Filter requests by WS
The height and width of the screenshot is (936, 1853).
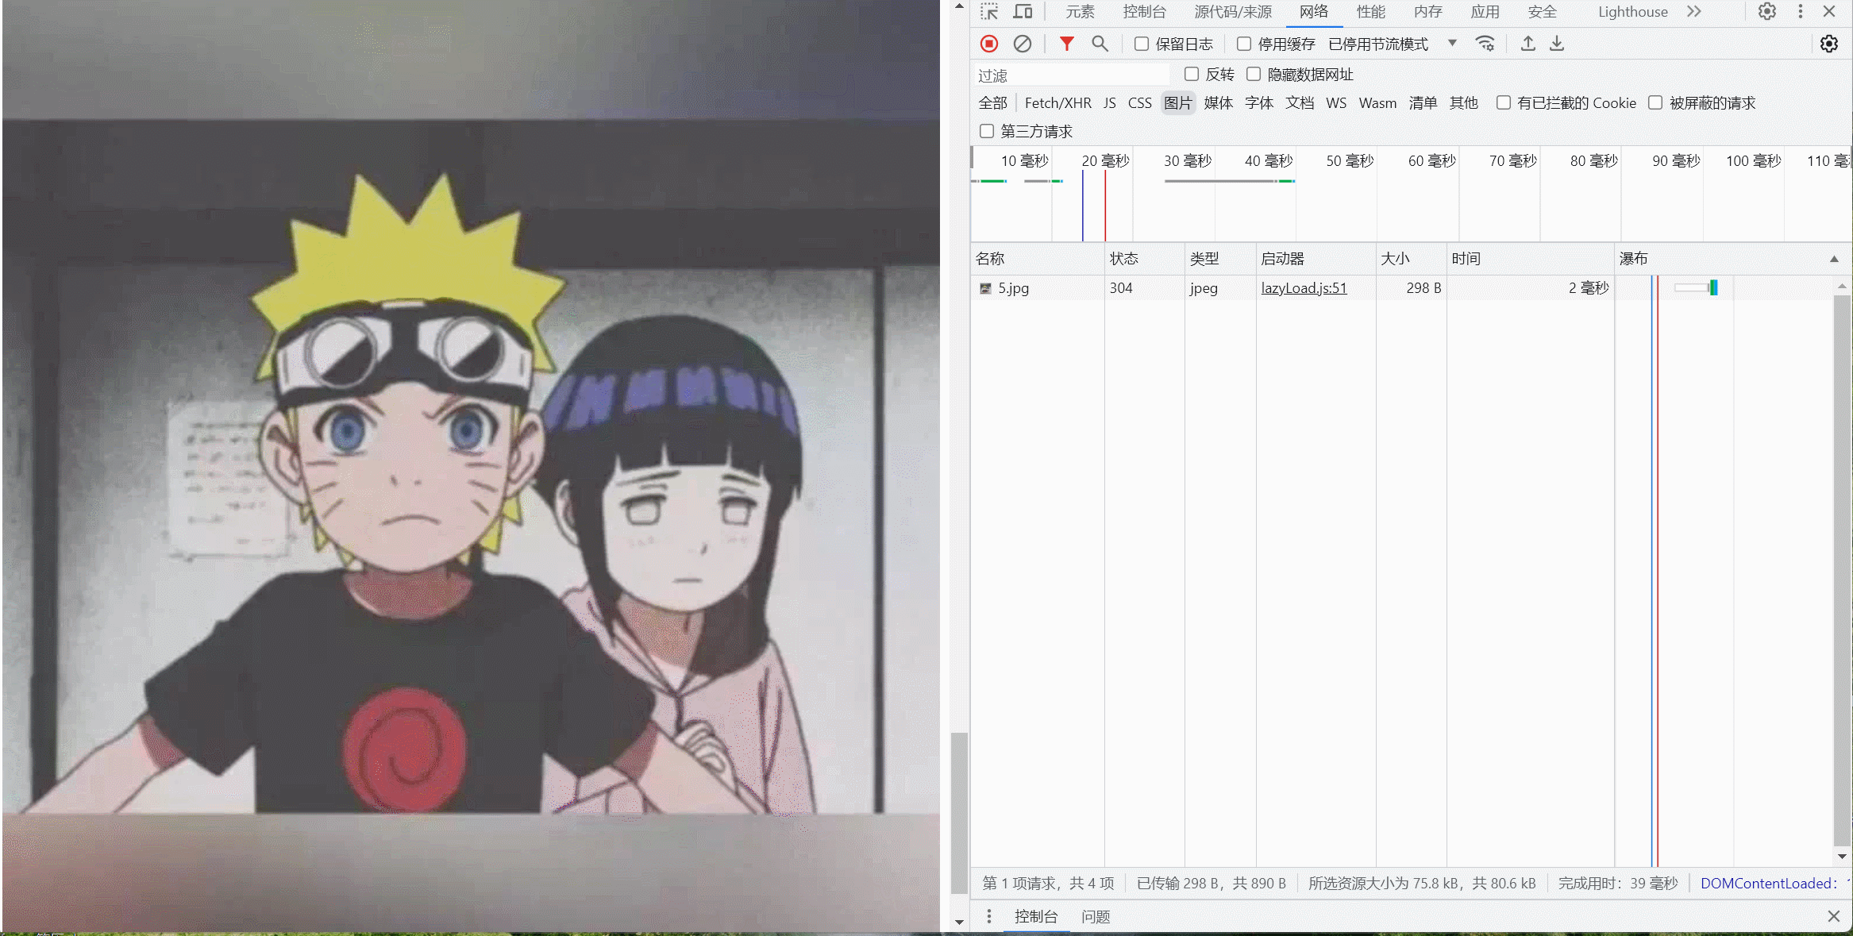1336,103
